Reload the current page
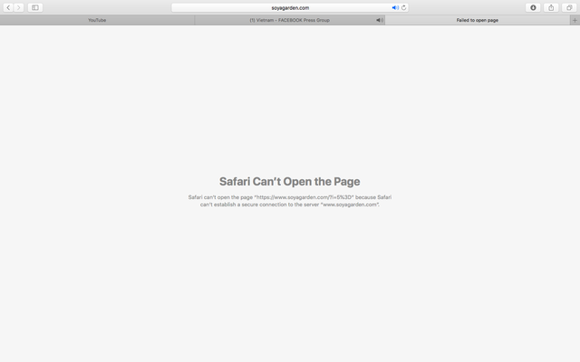 [404, 7]
